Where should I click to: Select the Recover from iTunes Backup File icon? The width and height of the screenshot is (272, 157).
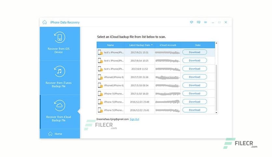click(x=60, y=71)
